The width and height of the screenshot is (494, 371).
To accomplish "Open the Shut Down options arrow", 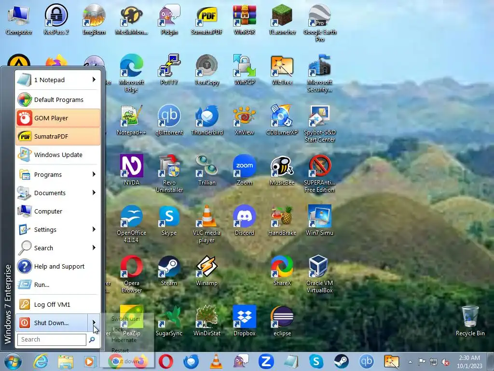I will point(94,322).
